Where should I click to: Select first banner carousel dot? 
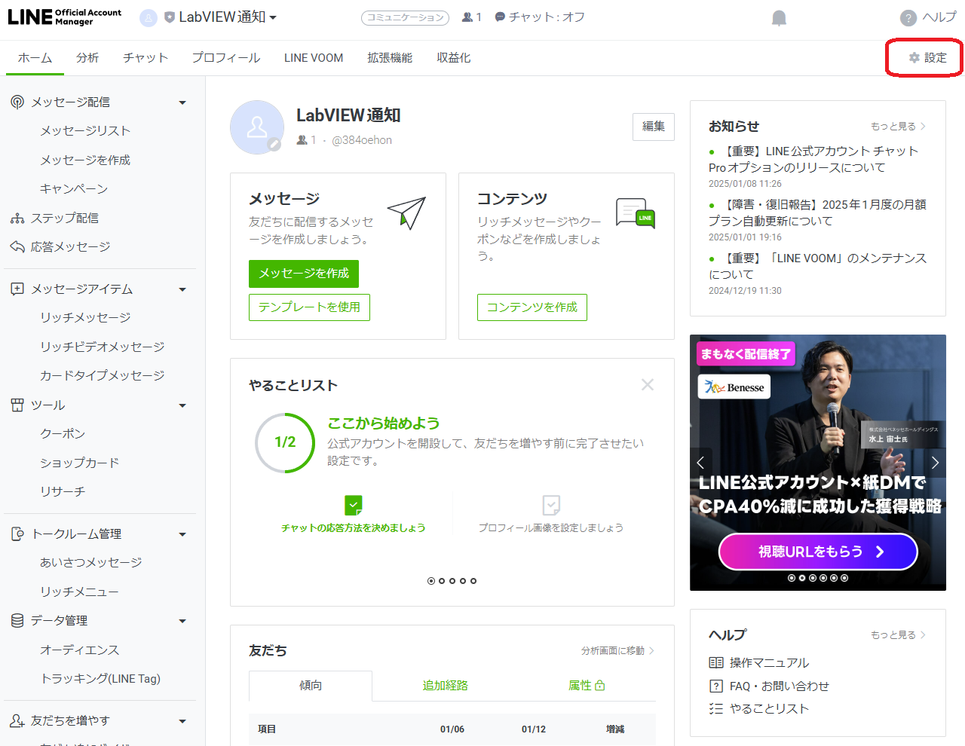(x=792, y=578)
